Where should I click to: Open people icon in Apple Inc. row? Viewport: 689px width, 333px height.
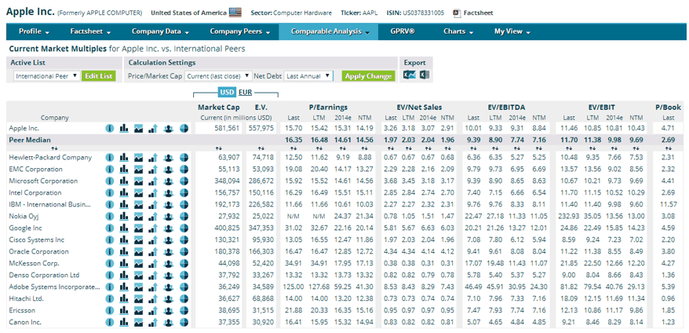point(169,129)
